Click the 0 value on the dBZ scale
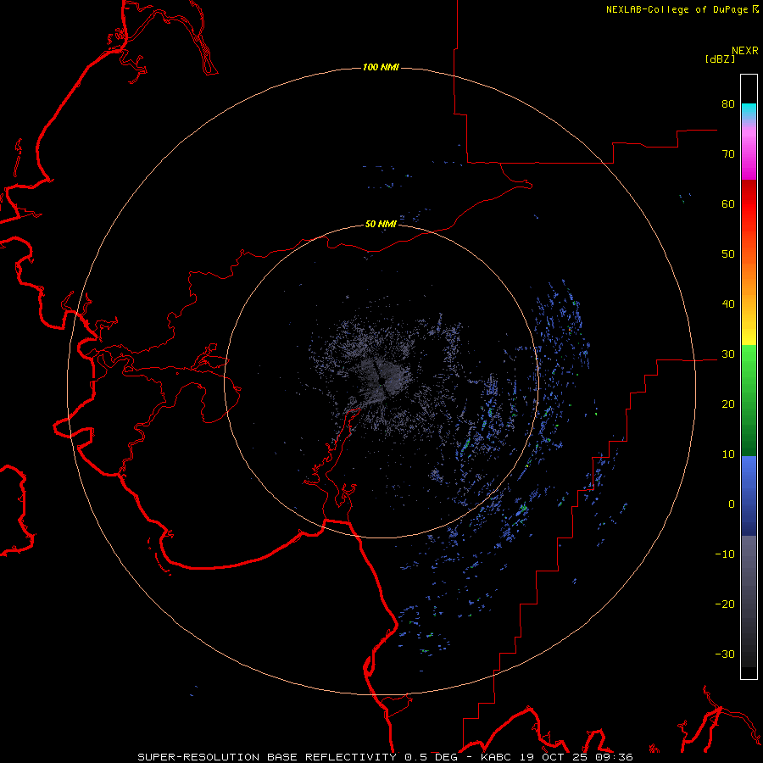 732,504
